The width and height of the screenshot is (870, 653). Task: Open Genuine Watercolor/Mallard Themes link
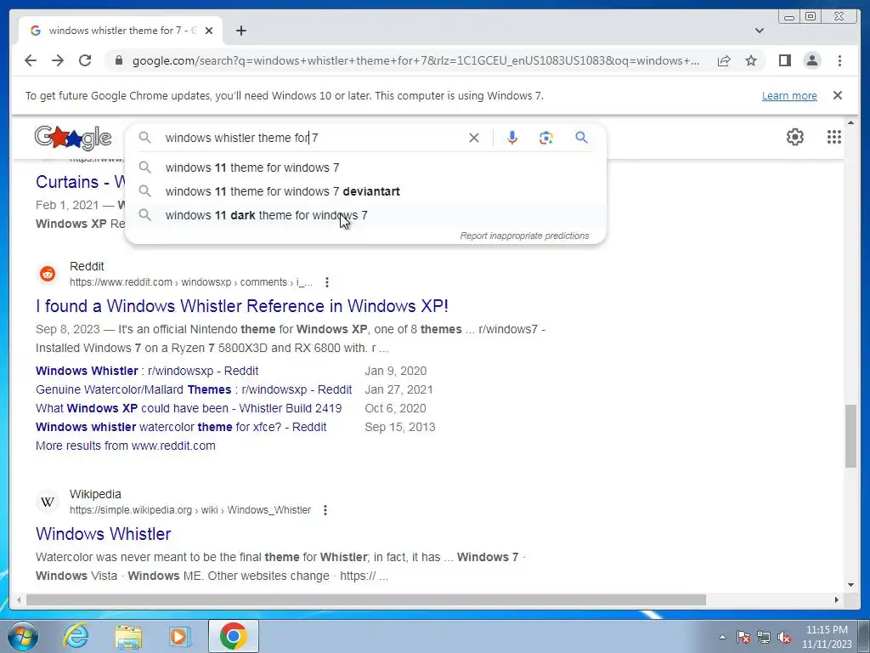[x=194, y=389]
